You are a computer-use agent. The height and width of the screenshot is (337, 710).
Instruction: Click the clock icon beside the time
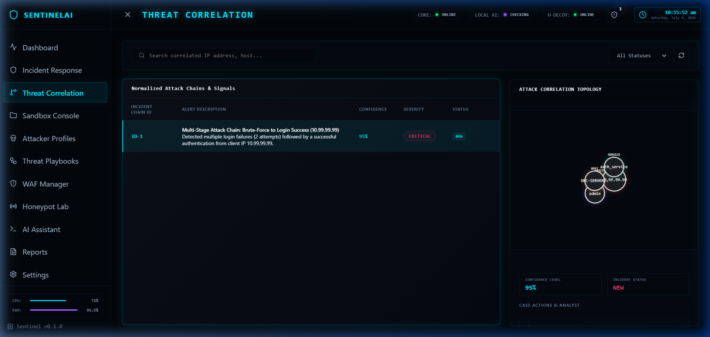(x=643, y=15)
